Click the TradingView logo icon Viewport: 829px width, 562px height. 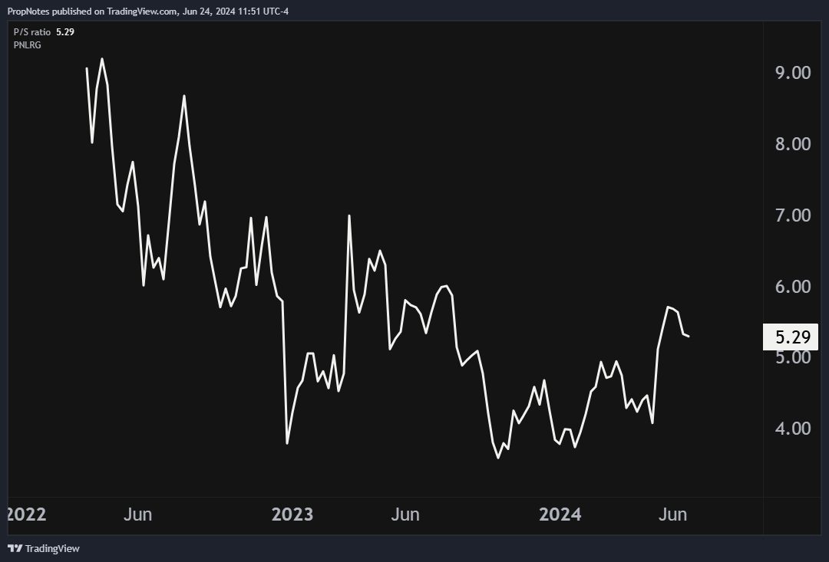(x=14, y=548)
